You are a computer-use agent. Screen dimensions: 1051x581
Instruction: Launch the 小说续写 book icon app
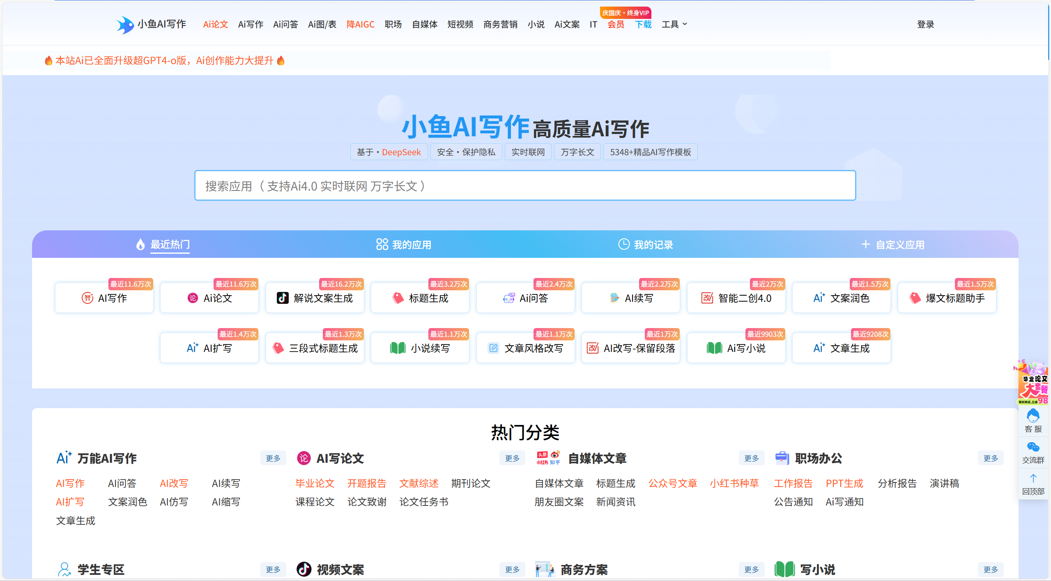(x=420, y=348)
